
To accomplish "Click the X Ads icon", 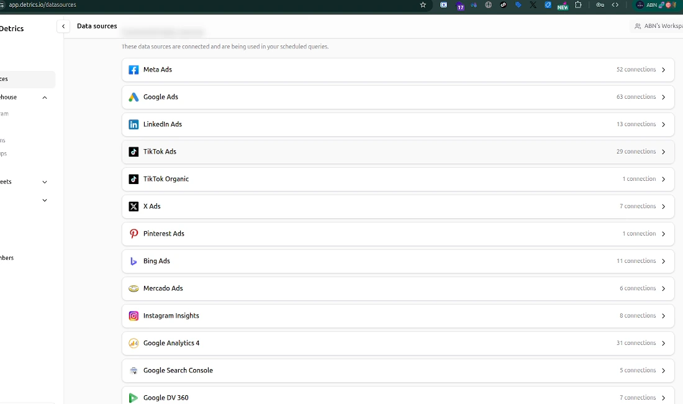I will pyautogui.click(x=133, y=206).
